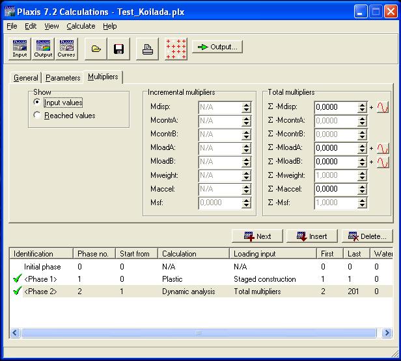Viewport: 401px width, 361px height.
Task: Adjust Σ-MloadB total multiplier spinner
Action: tap(362, 162)
